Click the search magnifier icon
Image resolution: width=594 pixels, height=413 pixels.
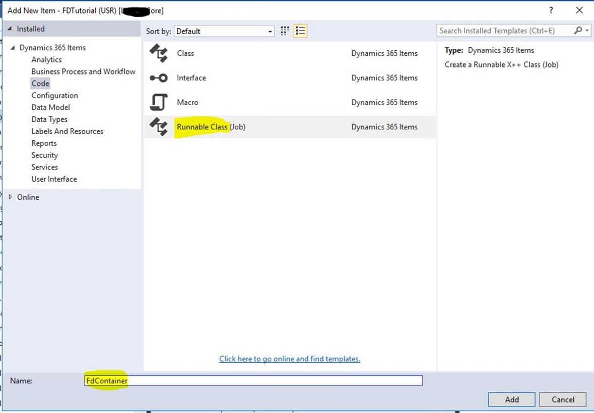tap(578, 31)
